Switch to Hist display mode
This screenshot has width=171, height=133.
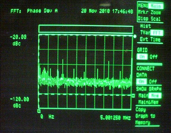click(x=146, y=26)
